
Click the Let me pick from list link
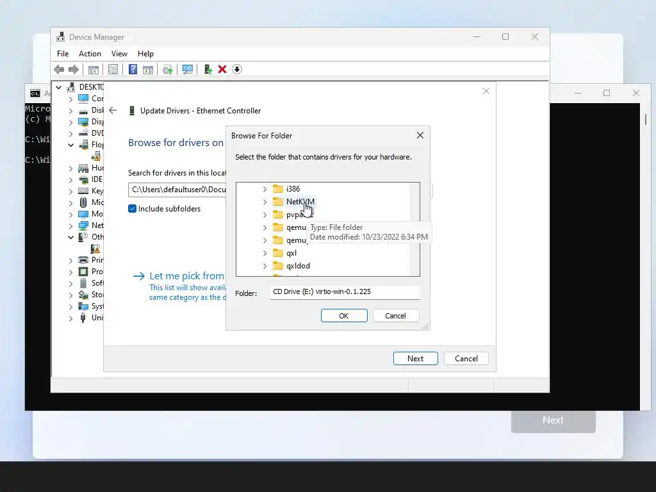pyautogui.click(x=186, y=275)
